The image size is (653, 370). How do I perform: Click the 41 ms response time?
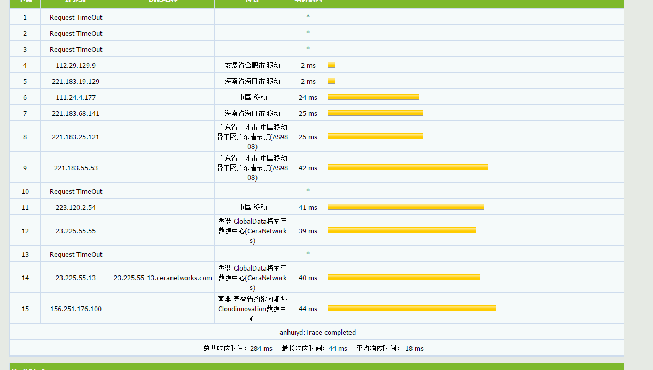click(x=308, y=207)
